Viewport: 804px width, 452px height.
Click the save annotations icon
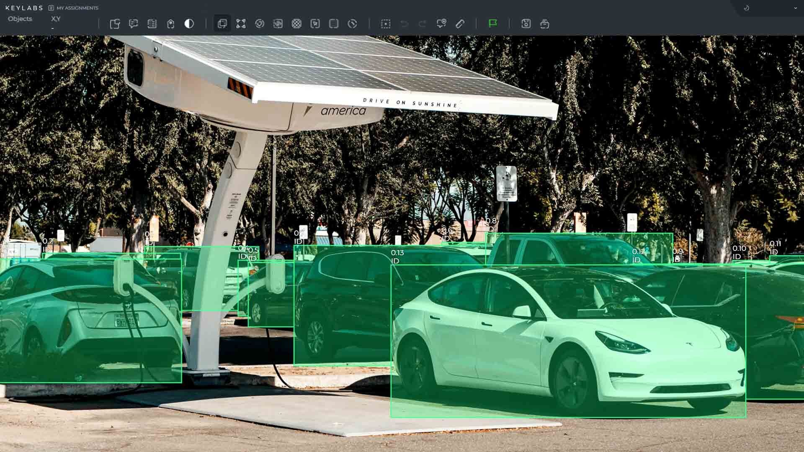coord(526,24)
